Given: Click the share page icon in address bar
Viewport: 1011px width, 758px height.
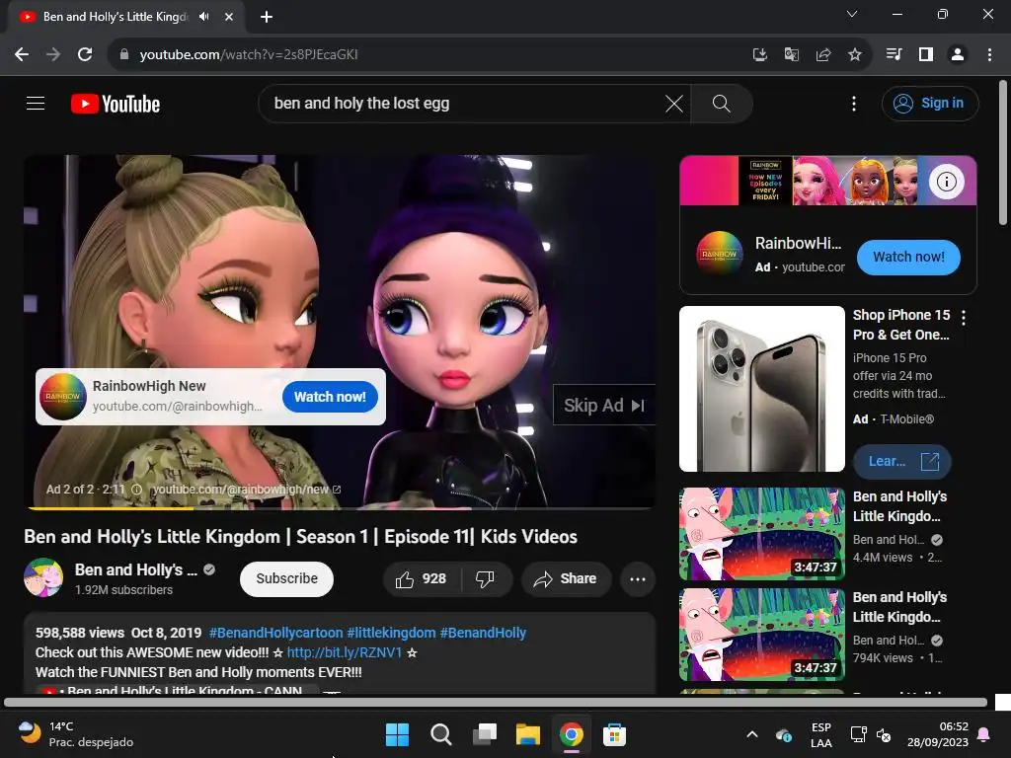Looking at the screenshot, I should [x=822, y=54].
